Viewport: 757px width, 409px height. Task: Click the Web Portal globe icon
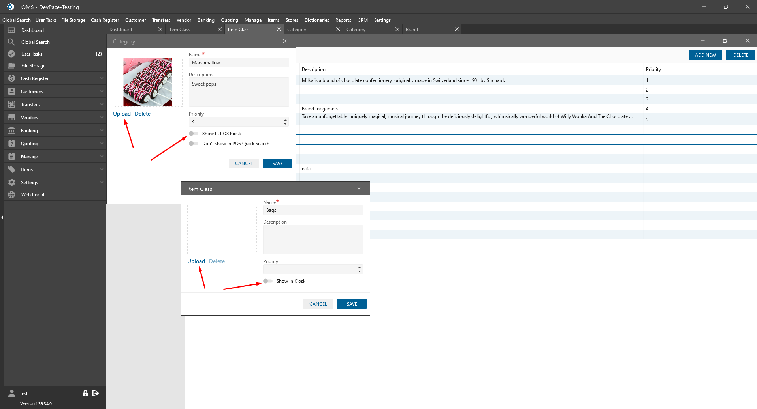coord(11,195)
